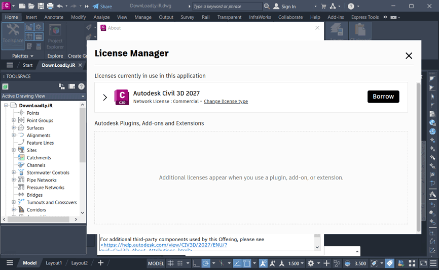The image size is (439, 270).
Task: Open the Change license type link
Action: pyautogui.click(x=226, y=101)
